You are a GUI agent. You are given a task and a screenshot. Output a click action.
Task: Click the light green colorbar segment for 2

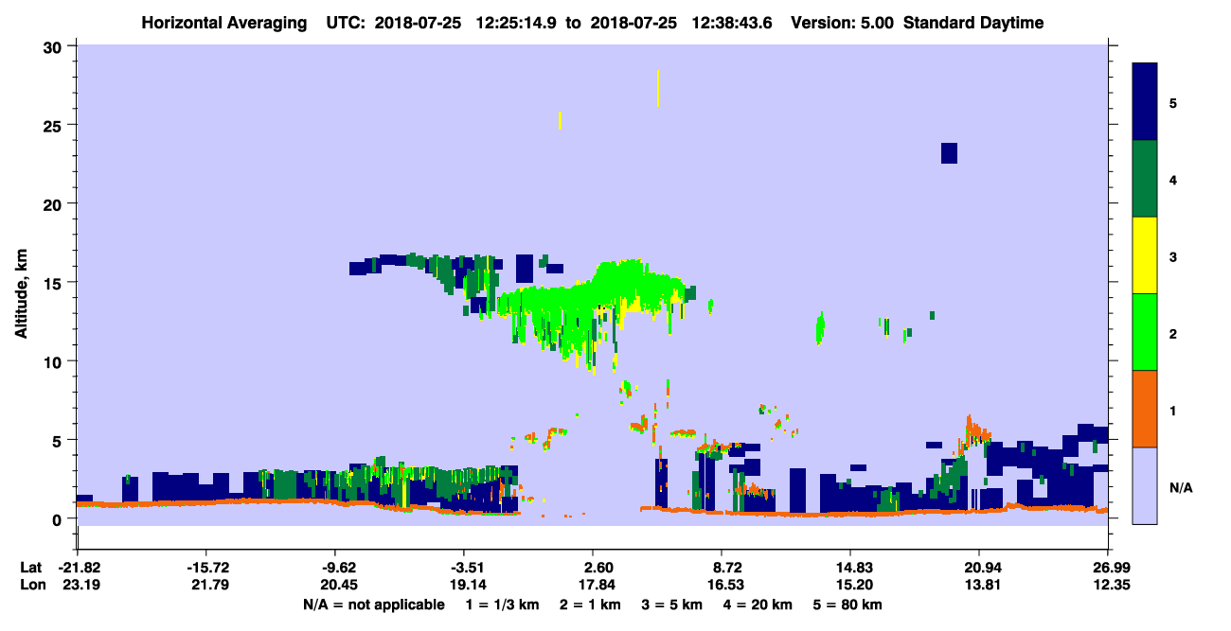point(1146,331)
